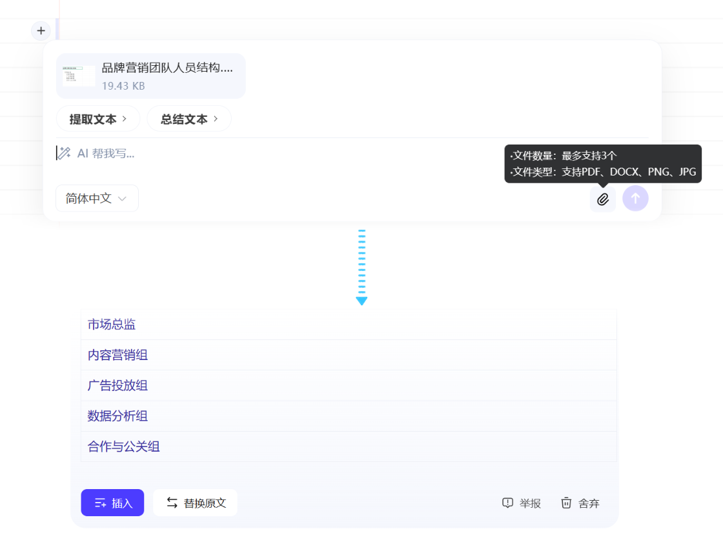The image size is (723, 542).
Task: Click the + add block button at top left
Action: click(x=41, y=30)
